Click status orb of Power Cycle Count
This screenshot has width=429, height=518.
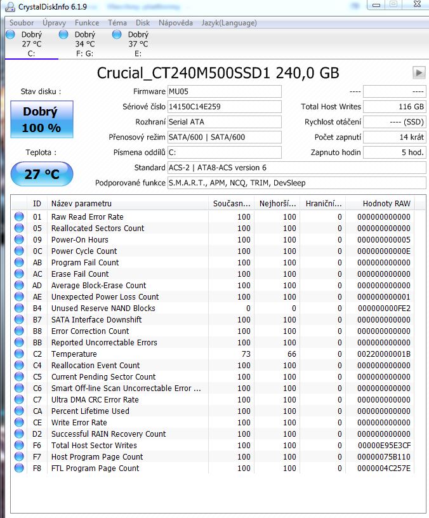pyautogui.click(x=19, y=251)
